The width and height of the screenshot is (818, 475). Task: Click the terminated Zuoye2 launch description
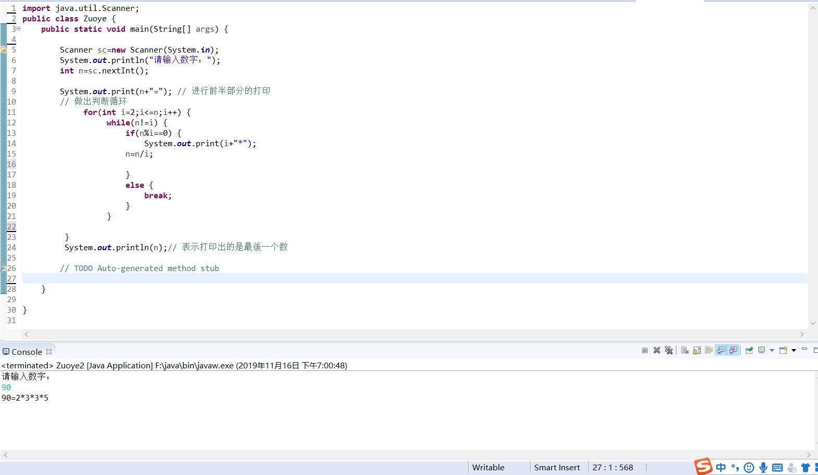point(174,365)
